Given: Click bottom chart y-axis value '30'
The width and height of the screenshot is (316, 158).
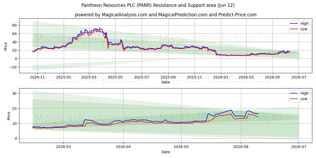Looking at the screenshot, I should click(15, 93).
